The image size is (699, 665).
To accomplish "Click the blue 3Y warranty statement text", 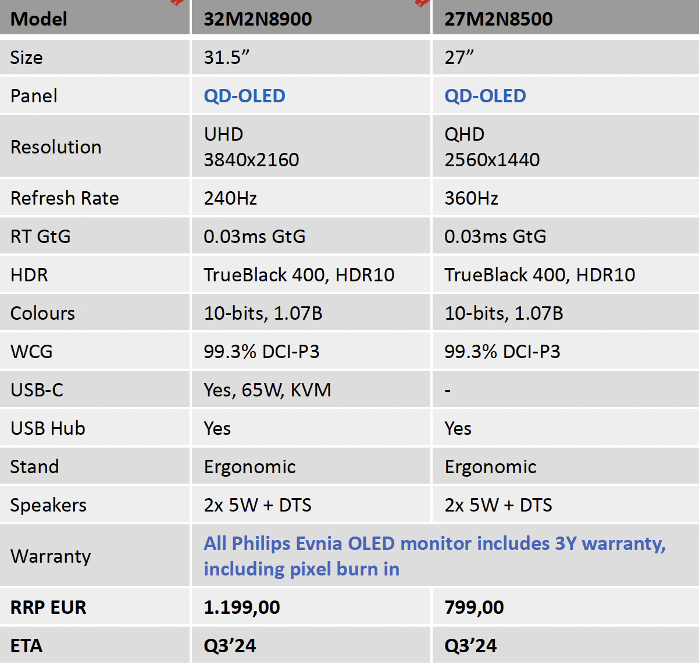I will pyautogui.click(x=434, y=556).
